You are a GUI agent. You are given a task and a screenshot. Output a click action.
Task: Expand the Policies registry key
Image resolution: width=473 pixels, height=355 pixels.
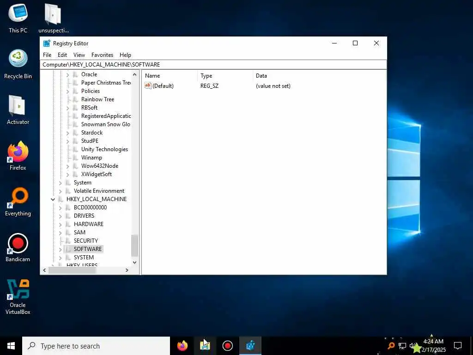pyautogui.click(x=67, y=91)
